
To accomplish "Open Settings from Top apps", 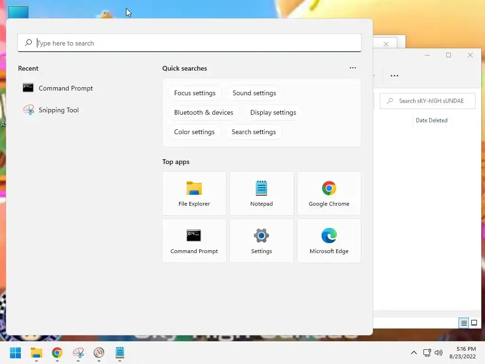I will (261, 241).
